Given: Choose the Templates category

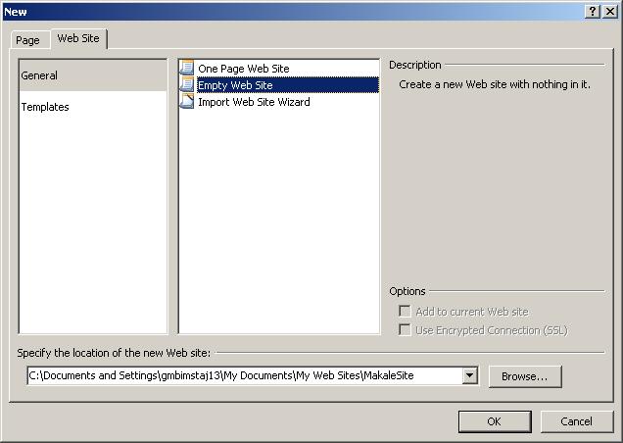Looking at the screenshot, I should pyautogui.click(x=93, y=107).
